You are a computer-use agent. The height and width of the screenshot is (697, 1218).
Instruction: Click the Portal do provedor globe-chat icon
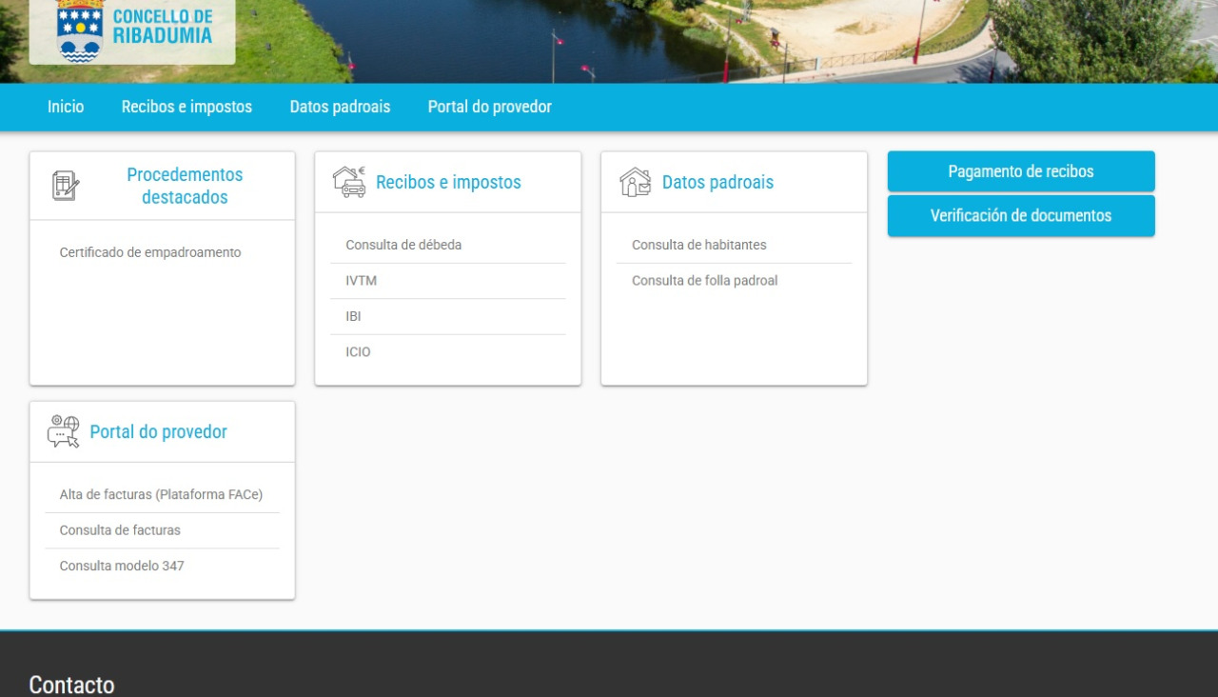pyautogui.click(x=64, y=431)
